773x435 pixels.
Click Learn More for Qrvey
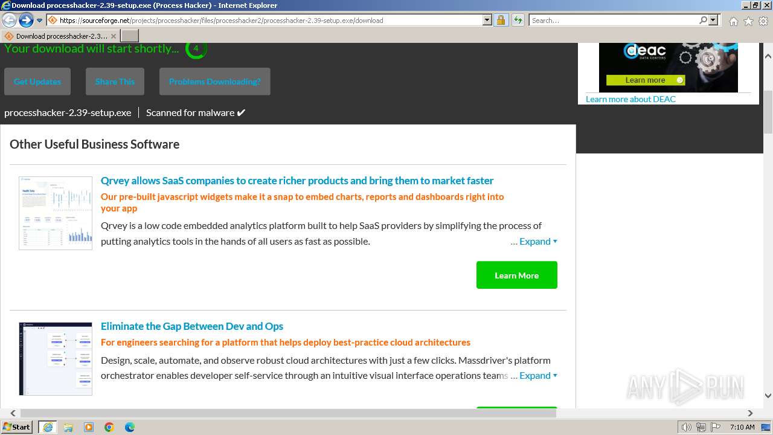point(517,275)
